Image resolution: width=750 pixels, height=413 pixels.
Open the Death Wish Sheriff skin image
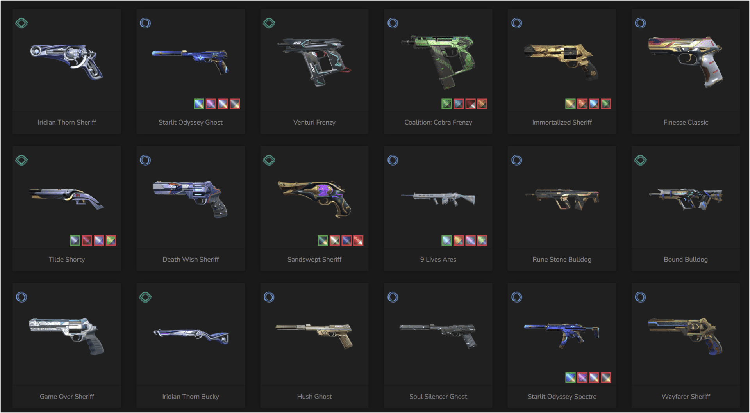click(191, 199)
